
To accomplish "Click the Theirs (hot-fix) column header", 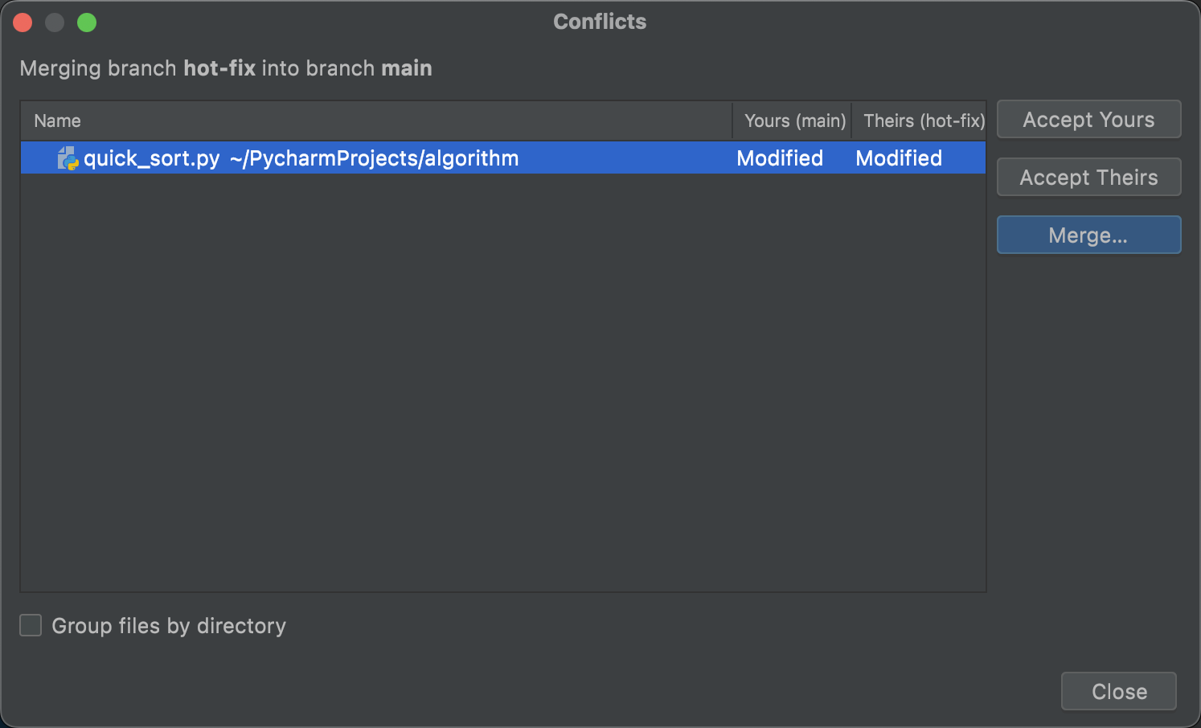I will (x=923, y=121).
